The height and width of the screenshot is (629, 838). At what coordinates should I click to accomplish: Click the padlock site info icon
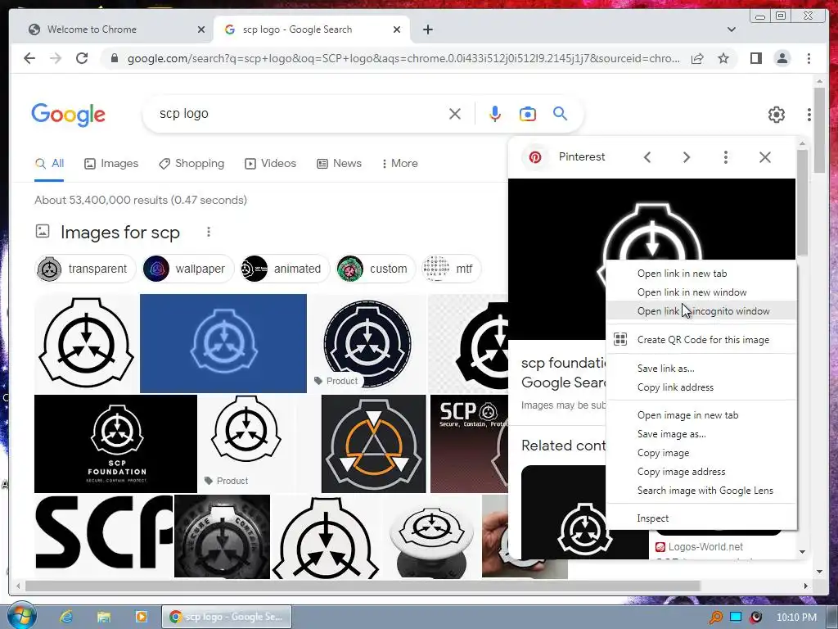(x=114, y=58)
